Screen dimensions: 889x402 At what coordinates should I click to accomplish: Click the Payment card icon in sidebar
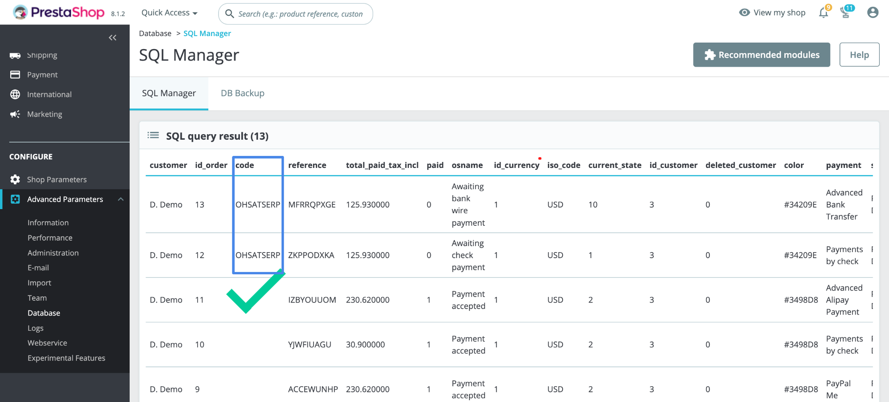tap(15, 74)
